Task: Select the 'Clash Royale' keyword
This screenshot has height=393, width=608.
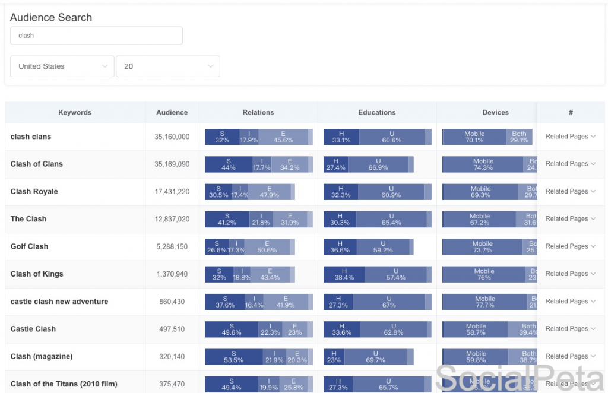Action: 34,192
